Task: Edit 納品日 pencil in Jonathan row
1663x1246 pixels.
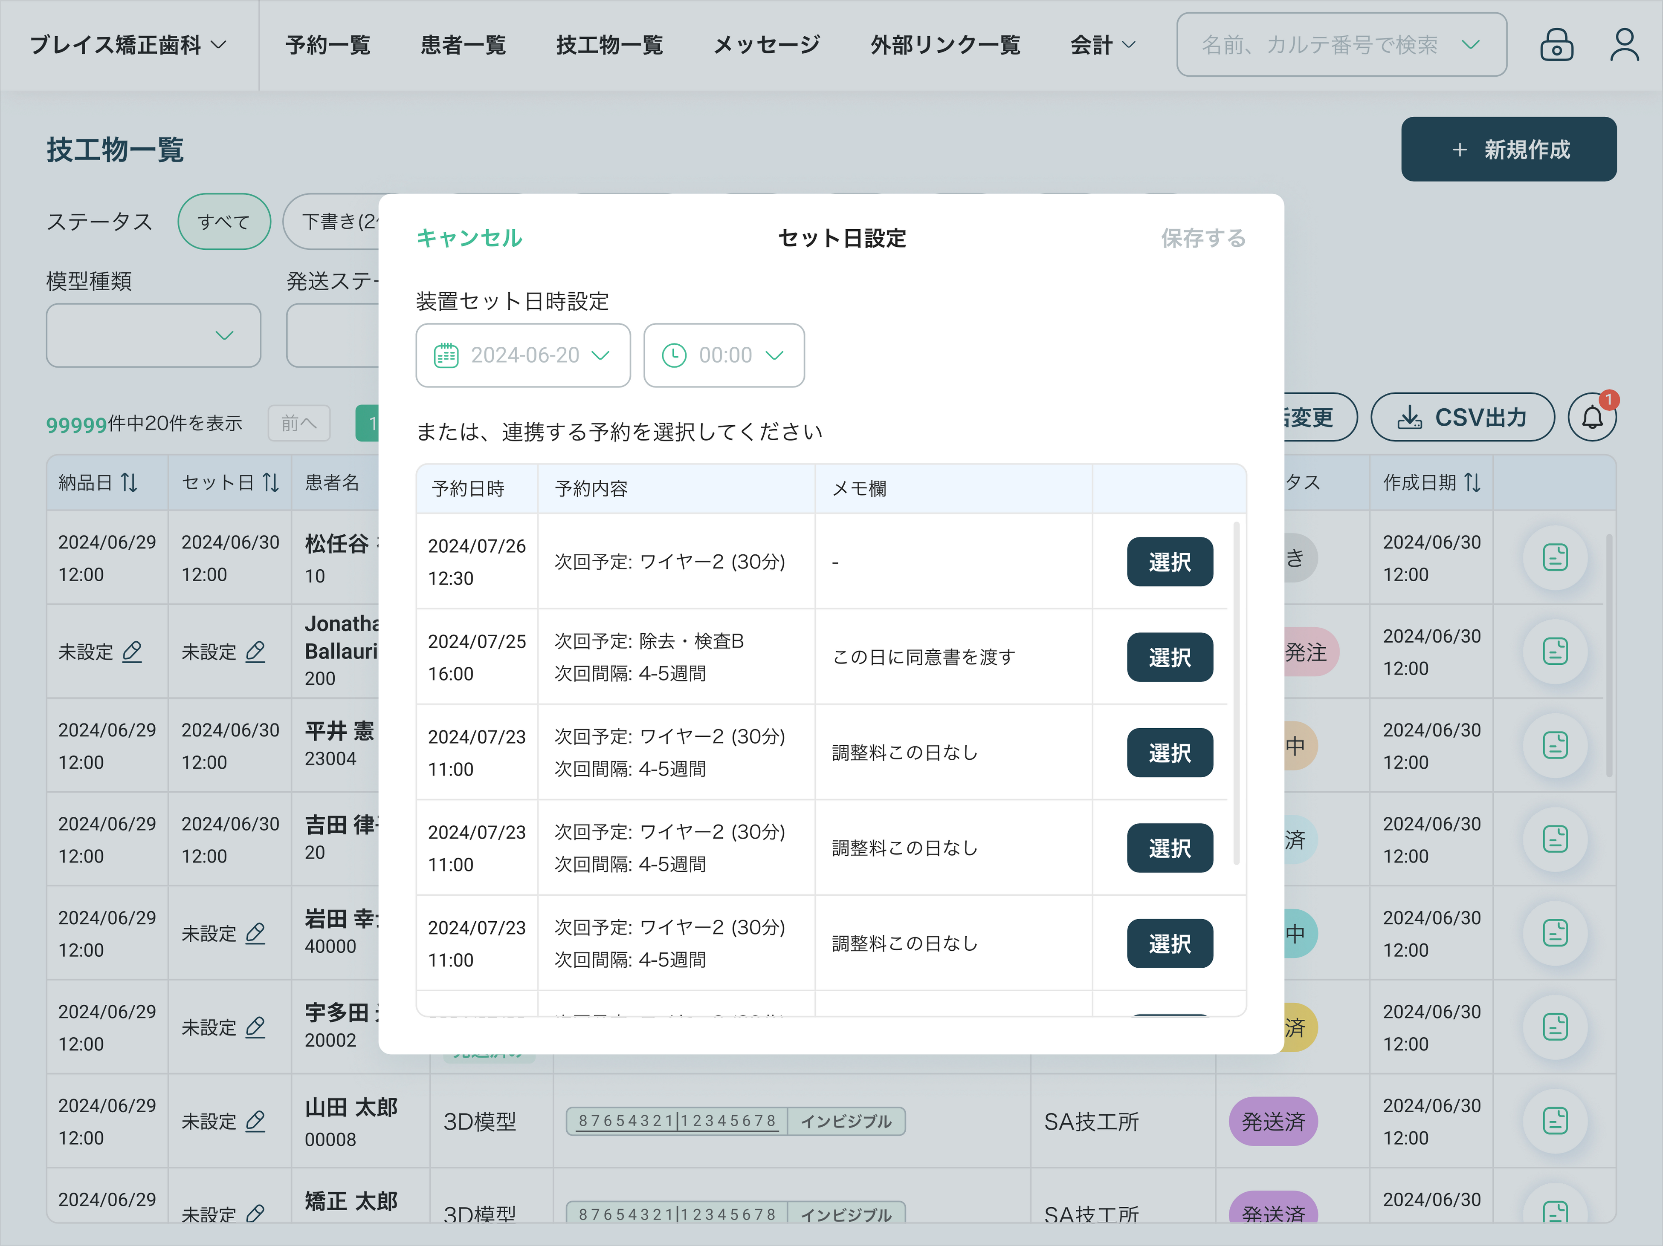Action: click(132, 652)
